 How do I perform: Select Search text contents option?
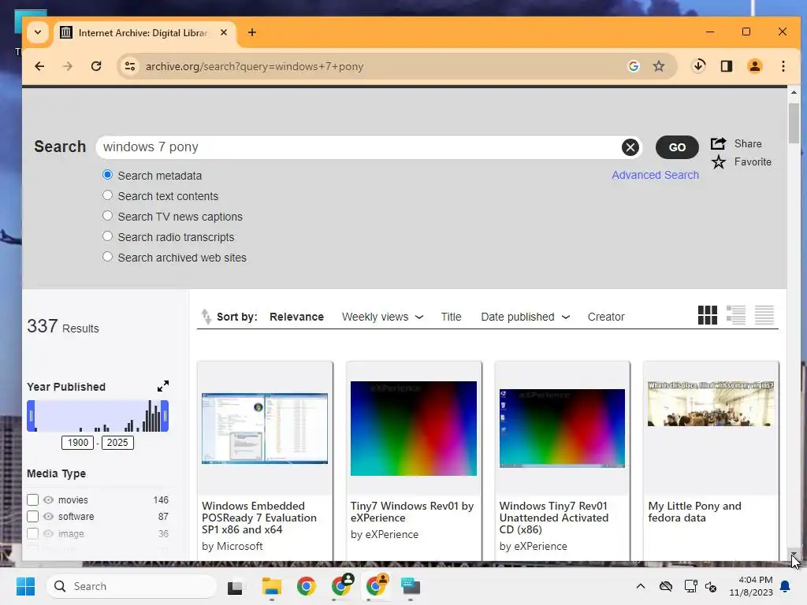107,195
